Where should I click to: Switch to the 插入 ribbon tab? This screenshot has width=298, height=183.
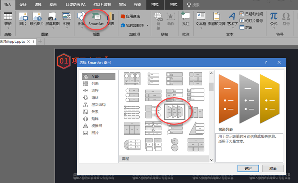[8, 5]
